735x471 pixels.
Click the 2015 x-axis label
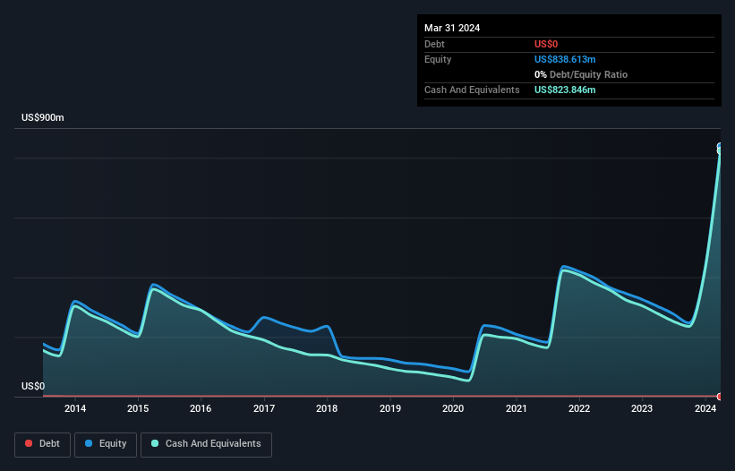click(138, 408)
